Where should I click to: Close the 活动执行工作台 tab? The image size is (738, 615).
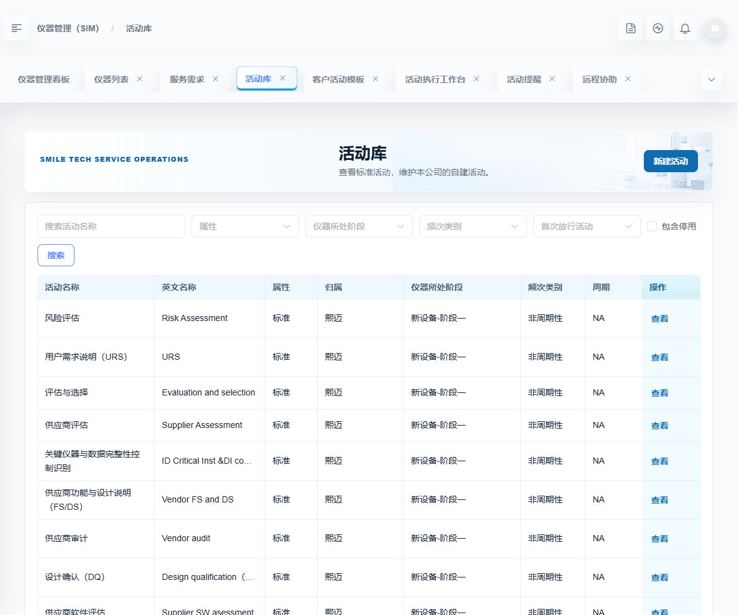point(476,79)
